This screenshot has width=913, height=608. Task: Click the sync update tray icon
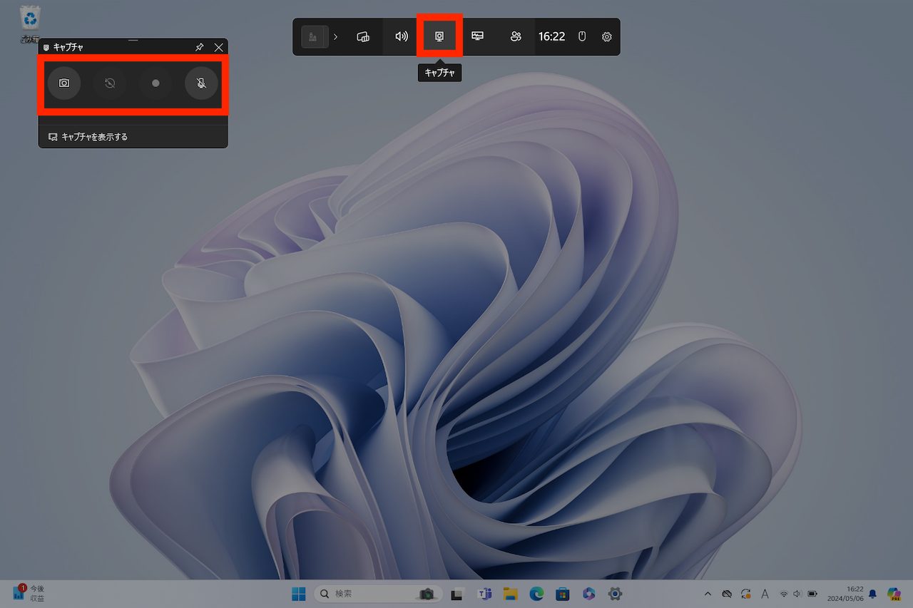[746, 593]
